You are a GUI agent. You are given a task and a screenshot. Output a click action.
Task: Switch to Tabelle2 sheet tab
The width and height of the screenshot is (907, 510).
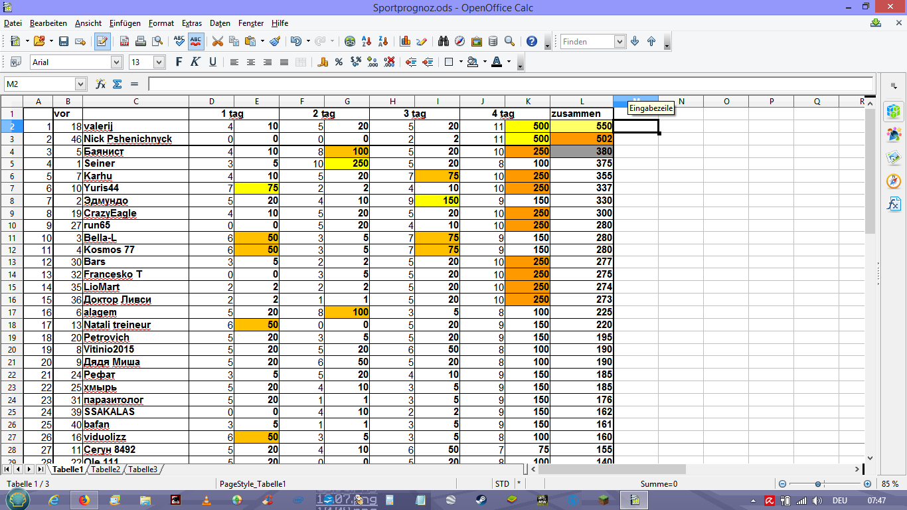coord(106,469)
